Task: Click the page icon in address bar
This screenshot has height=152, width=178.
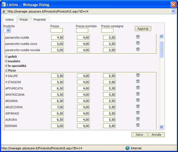Action: [4, 11]
